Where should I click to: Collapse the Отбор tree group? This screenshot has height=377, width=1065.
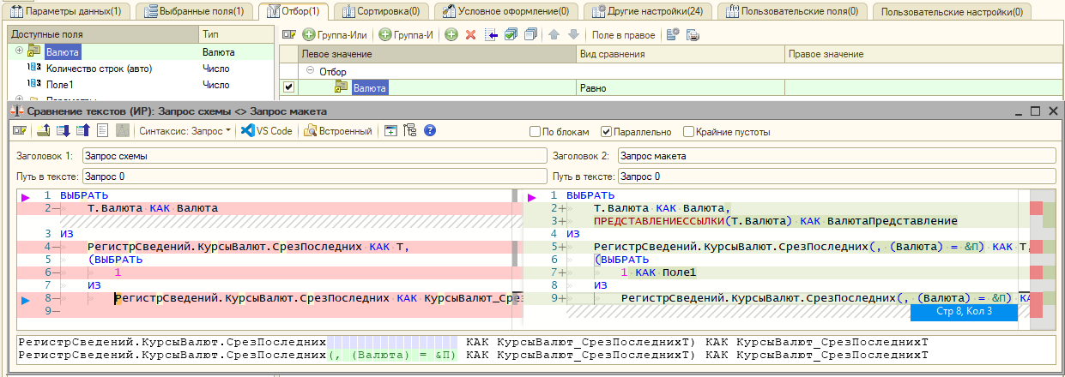(310, 71)
